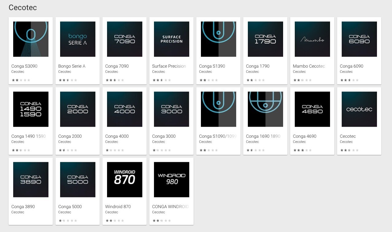
Task: Open the Conga S3090 app icon
Action: pos(31,39)
